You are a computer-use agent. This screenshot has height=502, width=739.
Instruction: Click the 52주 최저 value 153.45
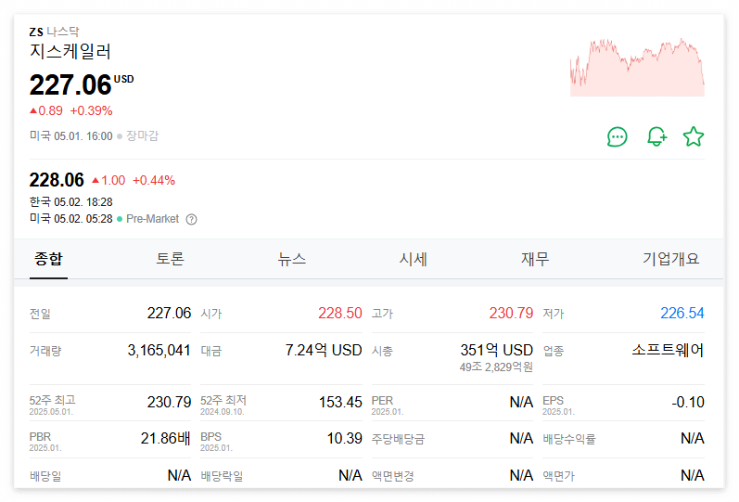tap(340, 403)
